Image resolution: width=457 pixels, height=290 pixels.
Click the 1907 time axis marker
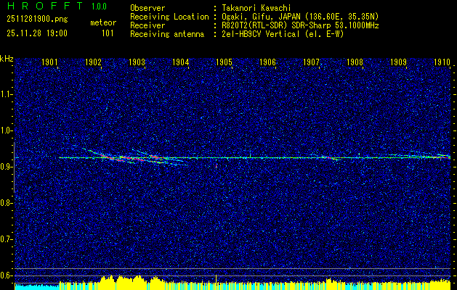coord(311,62)
